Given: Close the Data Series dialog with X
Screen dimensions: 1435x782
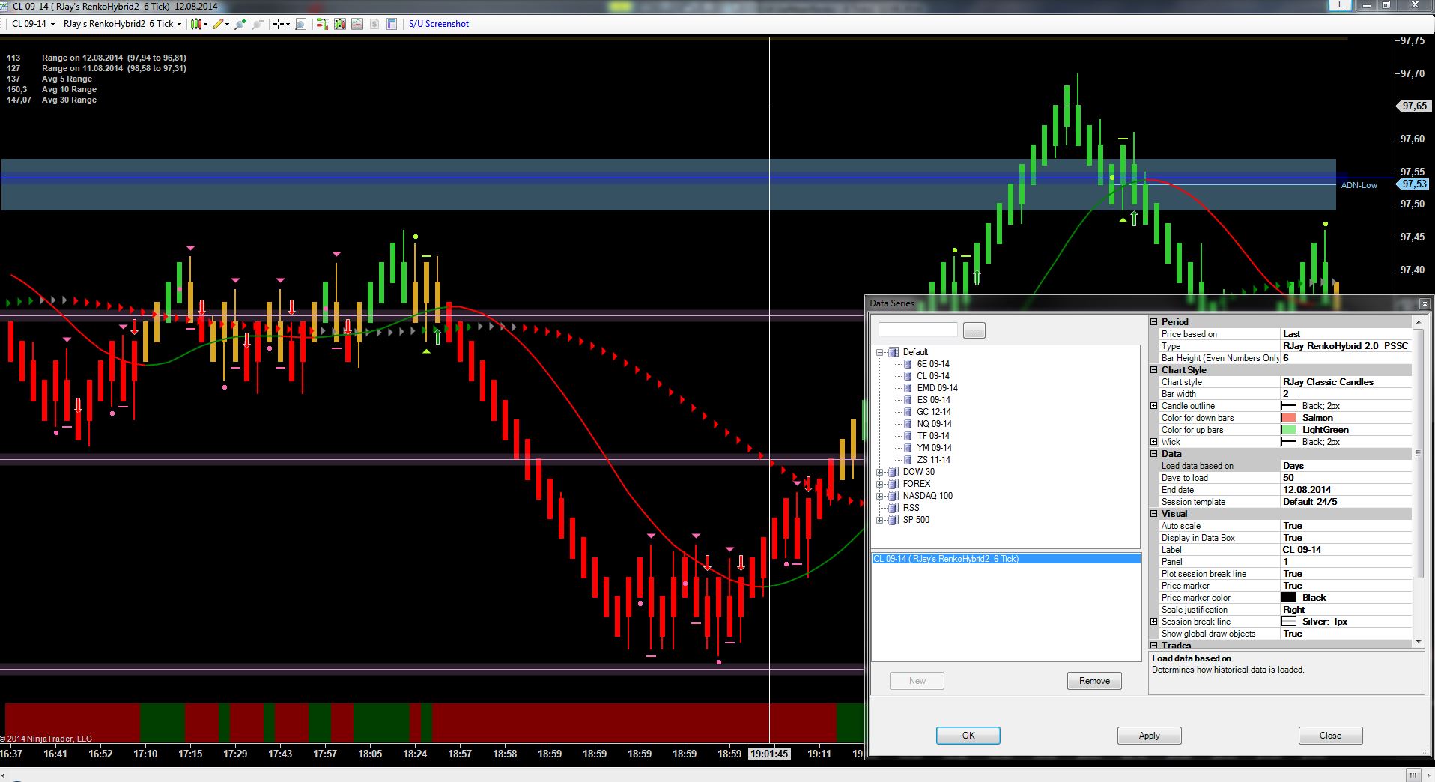Looking at the screenshot, I should (1425, 303).
